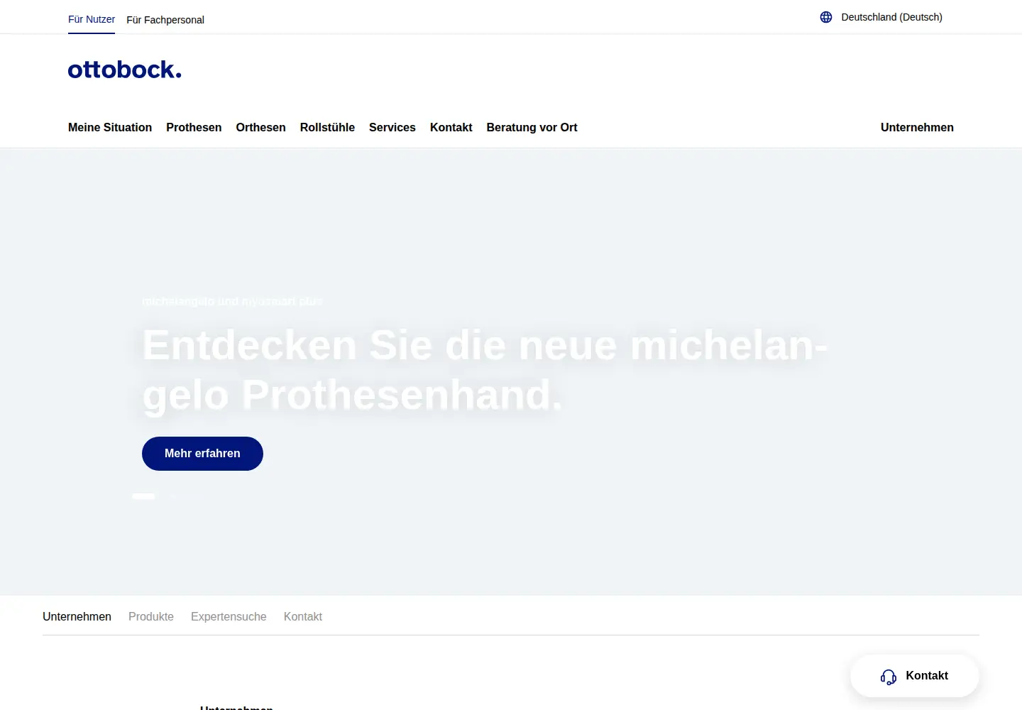The image size is (1022, 710).
Task: Select Kontakt tab below the hero
Action: point(303,616)
